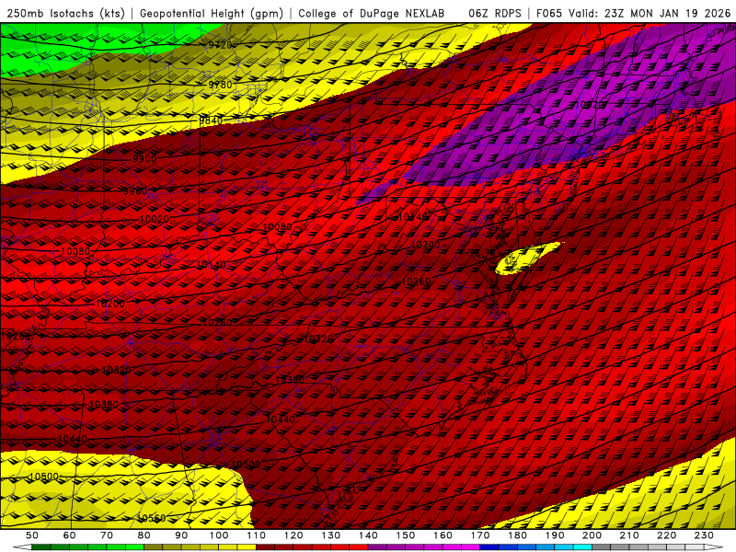Viewport: 736px width, 552px height.
Task: Click the 230 value on the color scale
Action: tap(704, 535)
